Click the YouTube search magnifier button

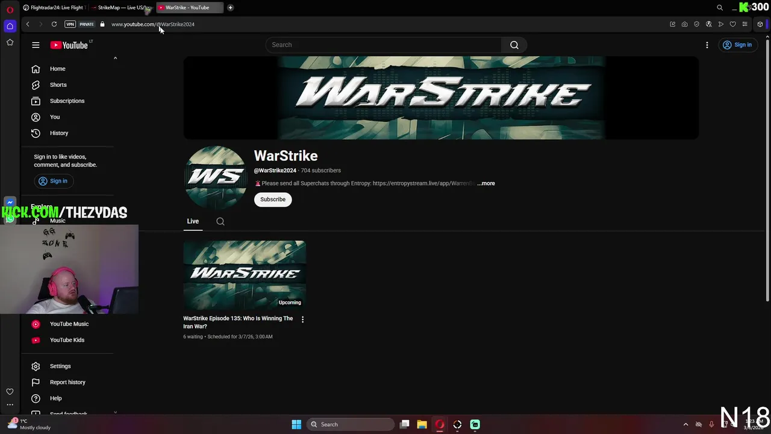click(514, 45)
